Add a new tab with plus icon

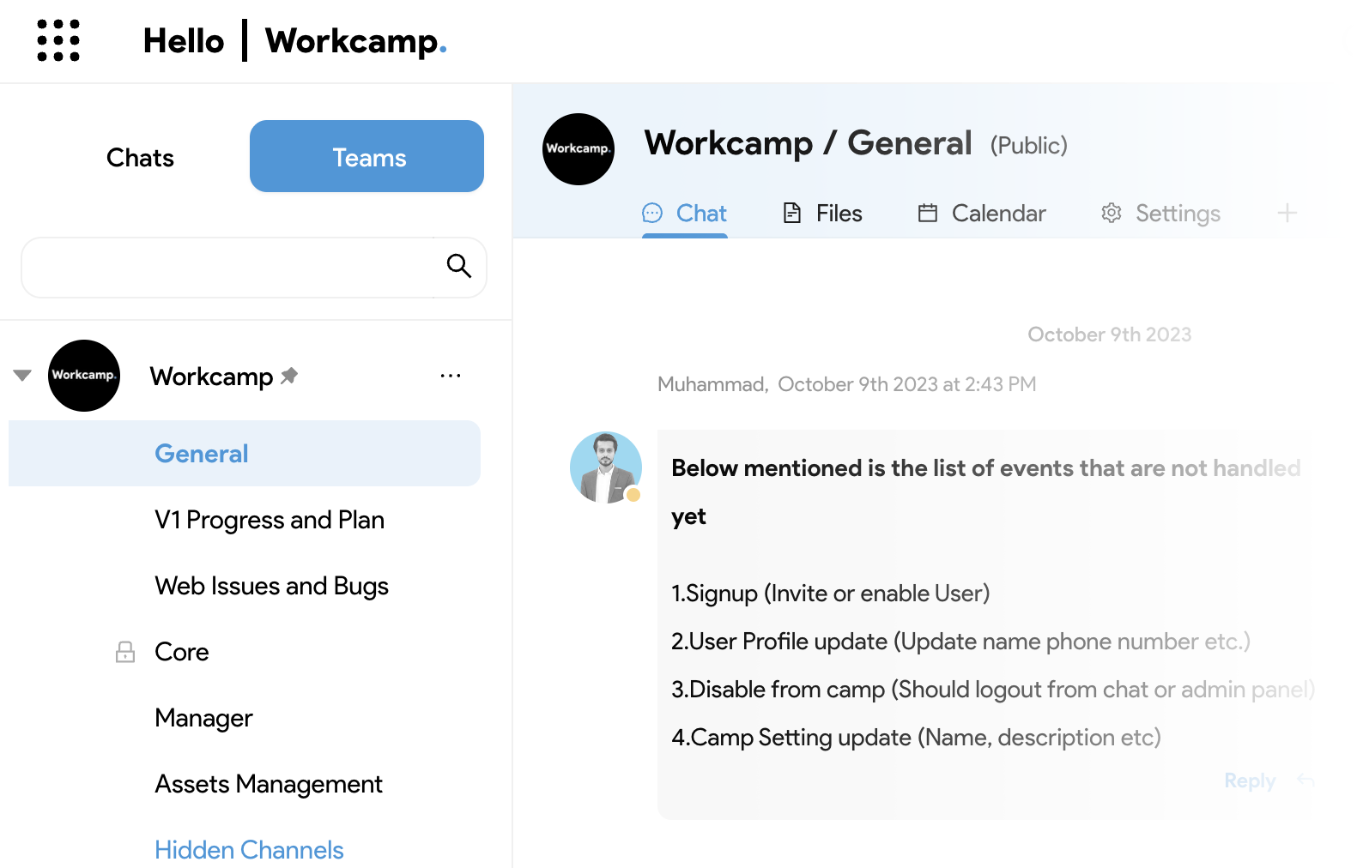click(x=1287, y=213)
